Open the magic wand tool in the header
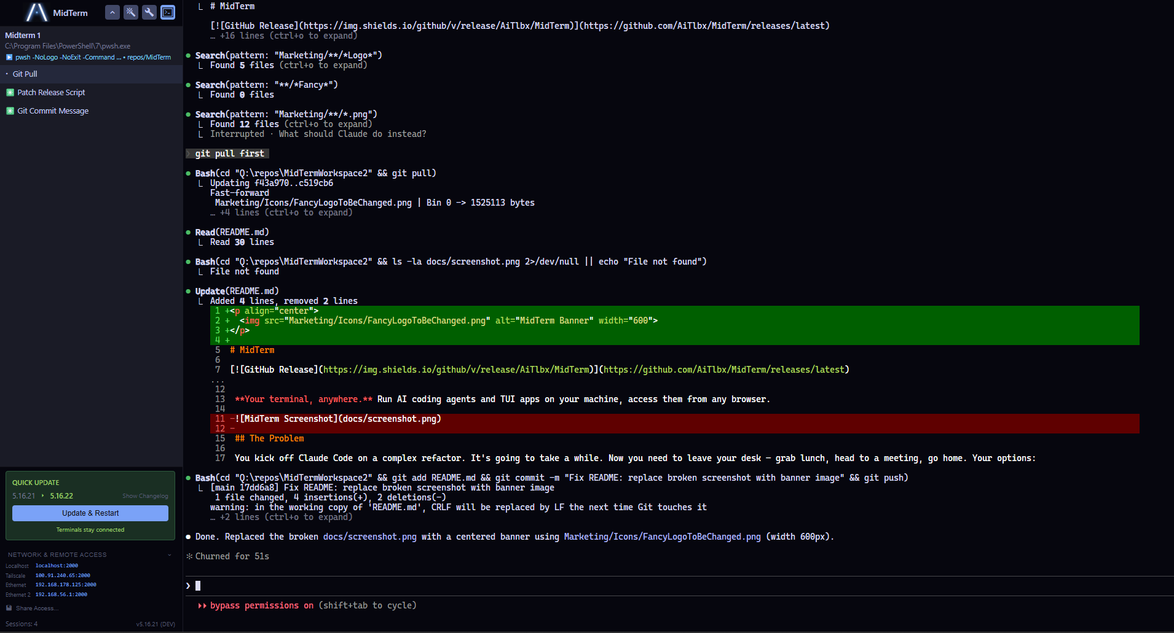The height and width of the screenshot is (633, 1174). tap(130, 12)
